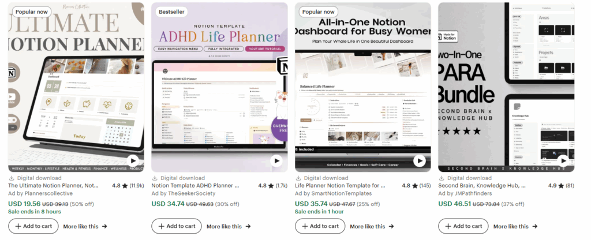Open Second Brain, Knowledge Hub listing title
591x240 pixels.
pos(482,186)
